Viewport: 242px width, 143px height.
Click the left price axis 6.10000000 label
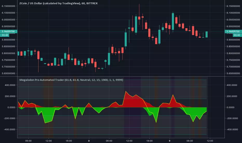tap(9, 13)
